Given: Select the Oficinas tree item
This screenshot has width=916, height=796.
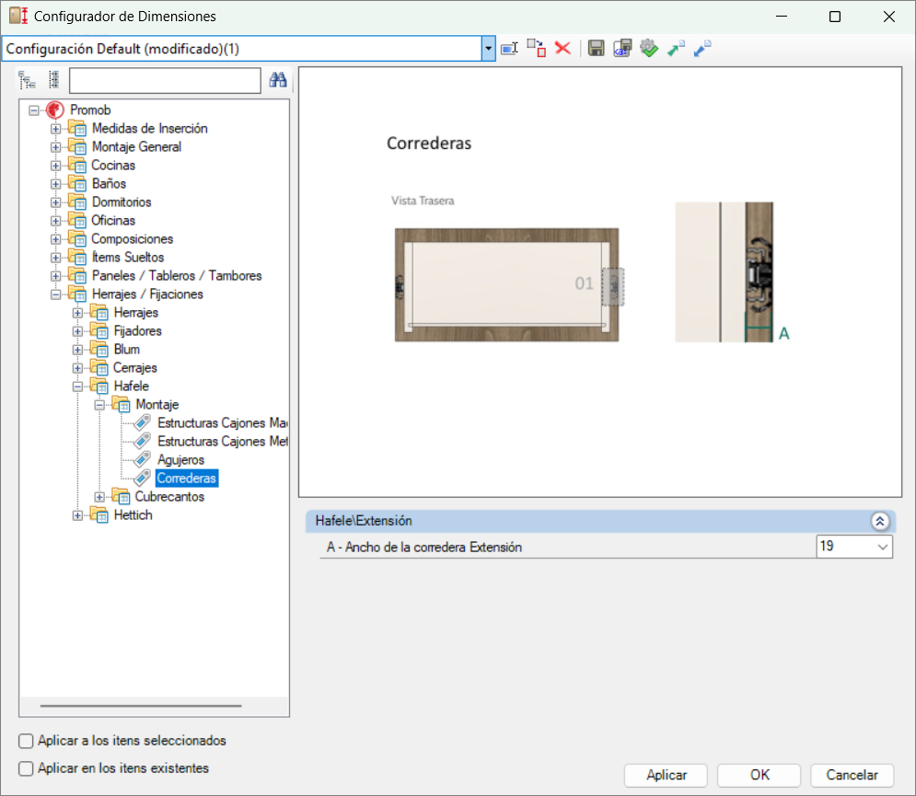Looking at the screenshot, I should tap(113, 220).
